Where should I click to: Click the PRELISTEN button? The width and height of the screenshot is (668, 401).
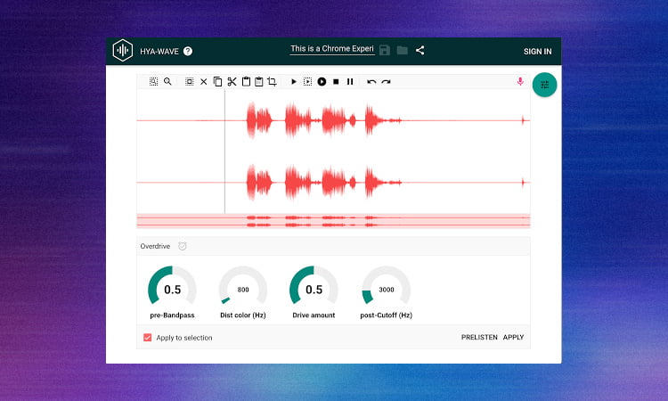pos(478,338)
